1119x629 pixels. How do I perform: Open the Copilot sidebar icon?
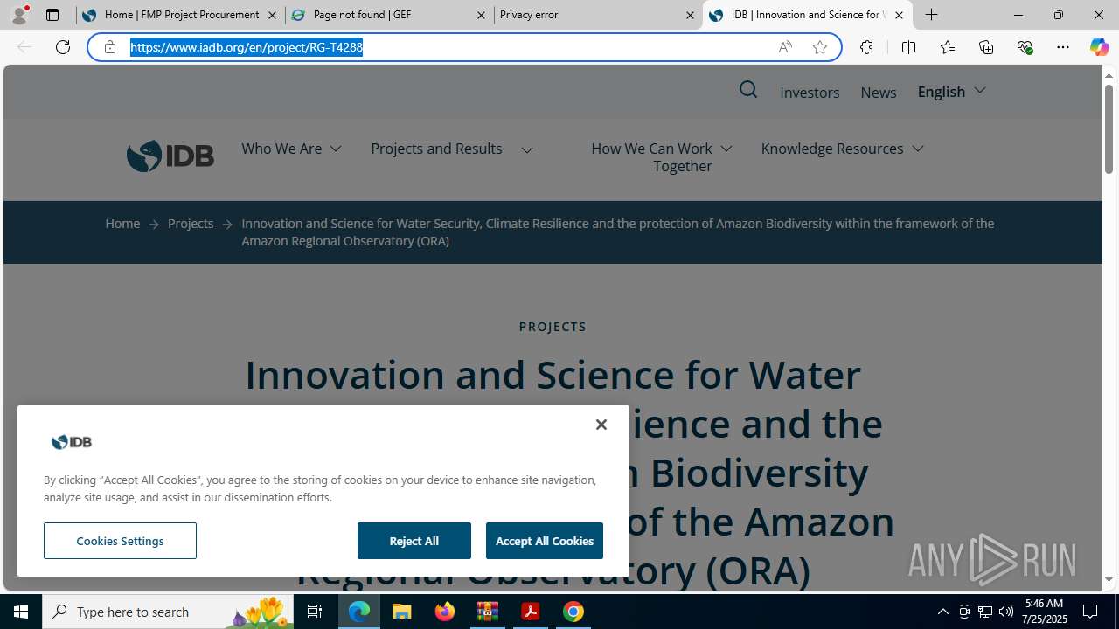(1099, 47)
